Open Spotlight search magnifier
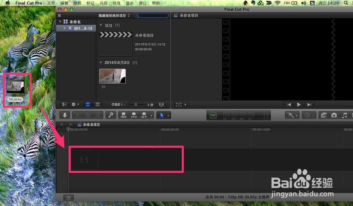 click(x=346, y=3)
